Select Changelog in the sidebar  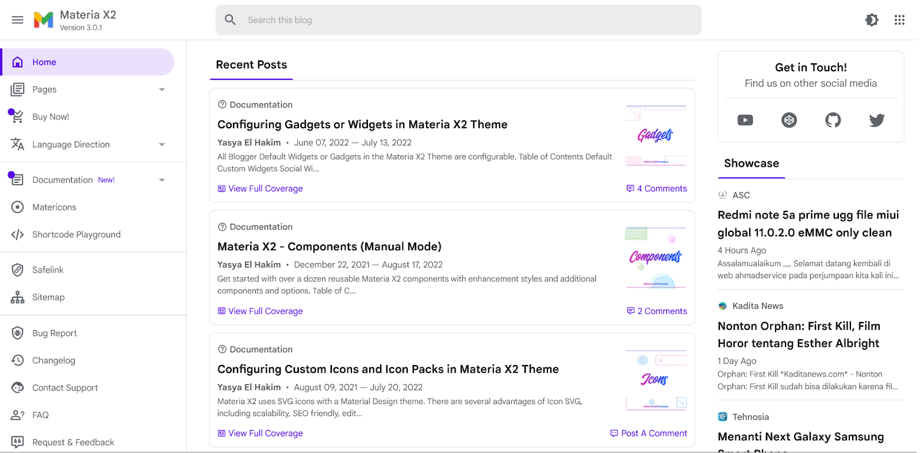[x=87, y=360]
